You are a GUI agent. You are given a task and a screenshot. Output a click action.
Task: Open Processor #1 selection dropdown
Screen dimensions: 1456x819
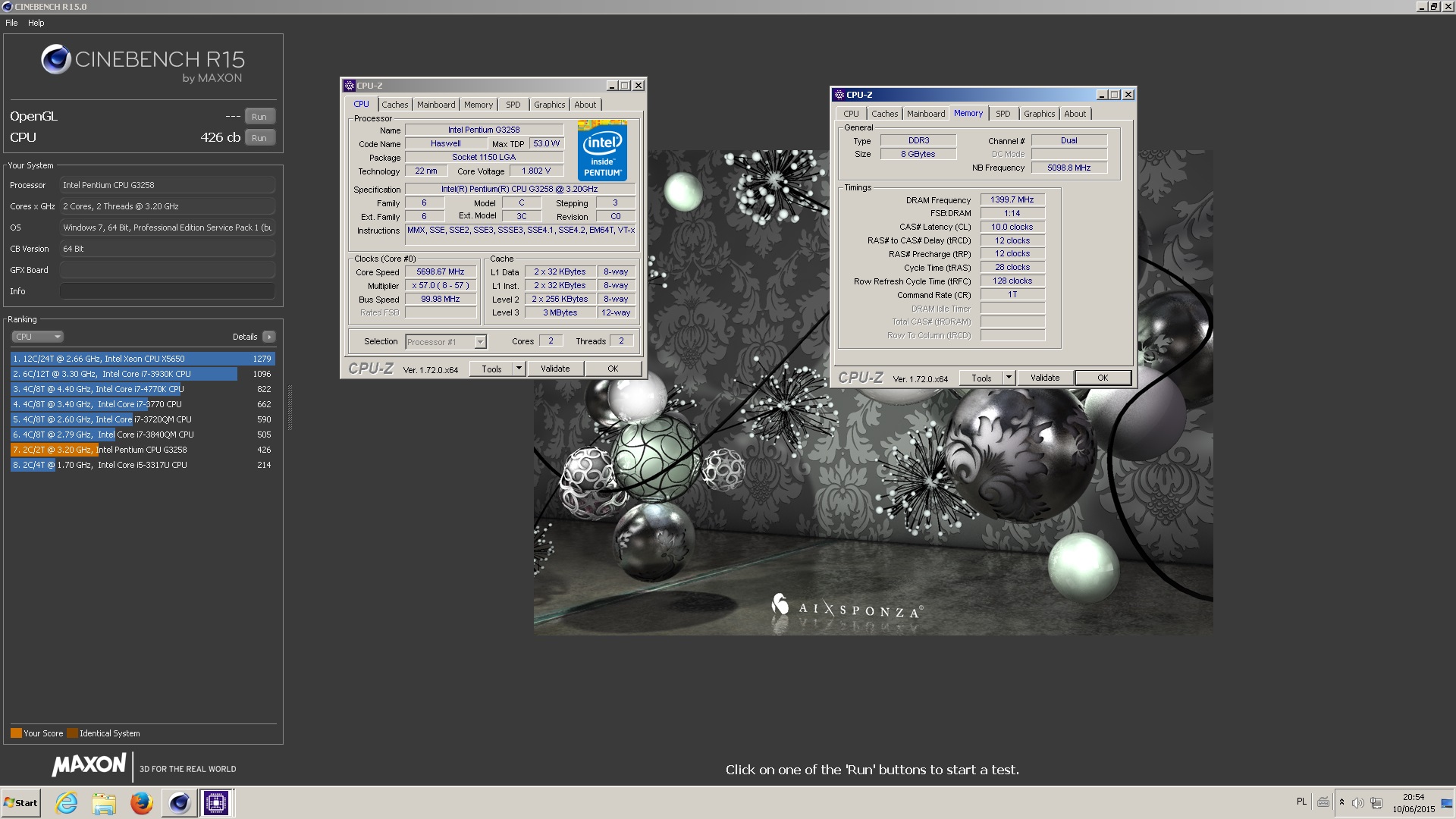pos(446,342)
